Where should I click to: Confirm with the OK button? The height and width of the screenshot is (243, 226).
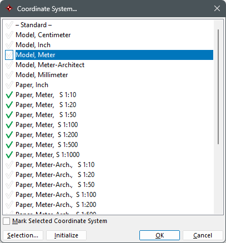point(159,235)
